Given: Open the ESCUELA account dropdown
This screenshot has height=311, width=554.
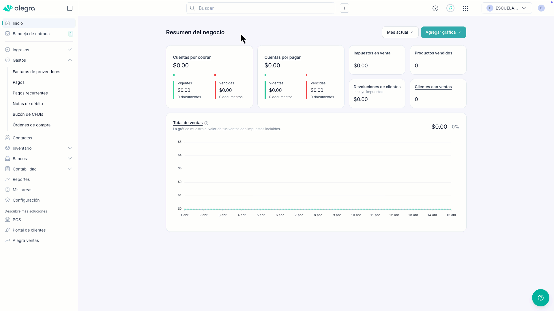Looking at the screenshot, I should point(507,8).
